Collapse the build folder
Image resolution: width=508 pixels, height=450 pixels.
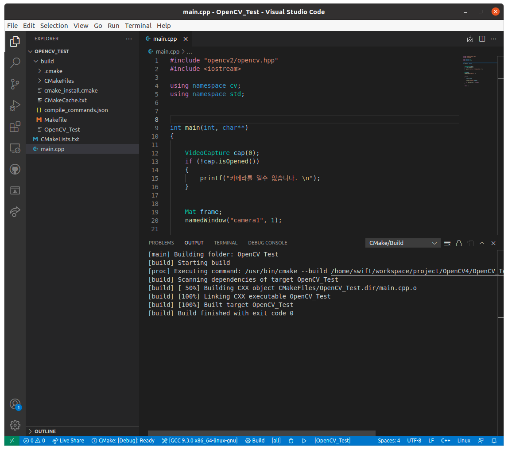[x=82, y=61]
